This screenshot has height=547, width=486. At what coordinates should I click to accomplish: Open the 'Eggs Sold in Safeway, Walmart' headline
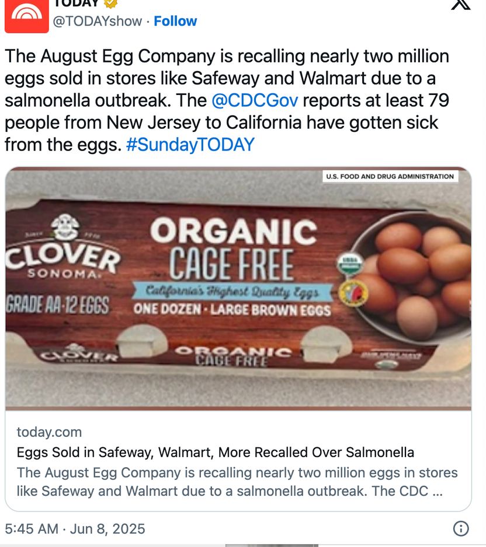[215, 453]
